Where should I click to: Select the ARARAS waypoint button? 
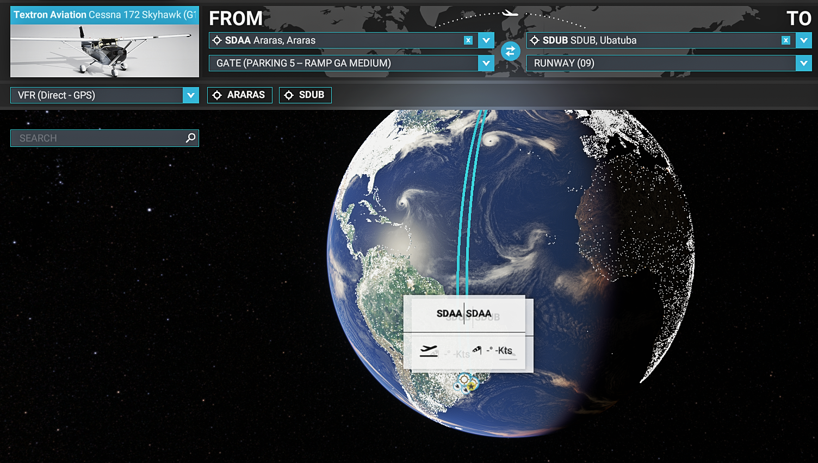240,95
